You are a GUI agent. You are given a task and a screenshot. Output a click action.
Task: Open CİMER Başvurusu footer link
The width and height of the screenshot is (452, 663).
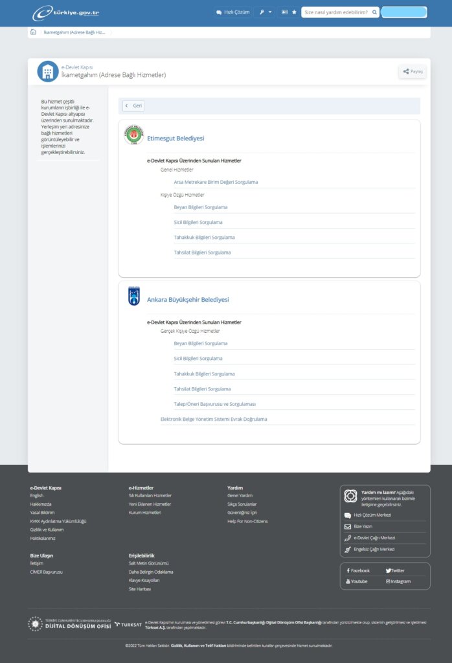46,572
